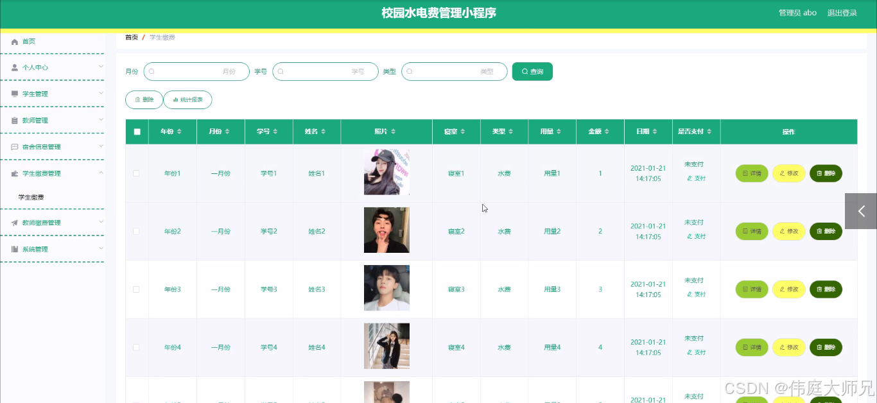Image resolution: width=877 pixels, height=403 pixels.
Task: Toggle the select-all checkbox in table header
Action: [137, 132]
